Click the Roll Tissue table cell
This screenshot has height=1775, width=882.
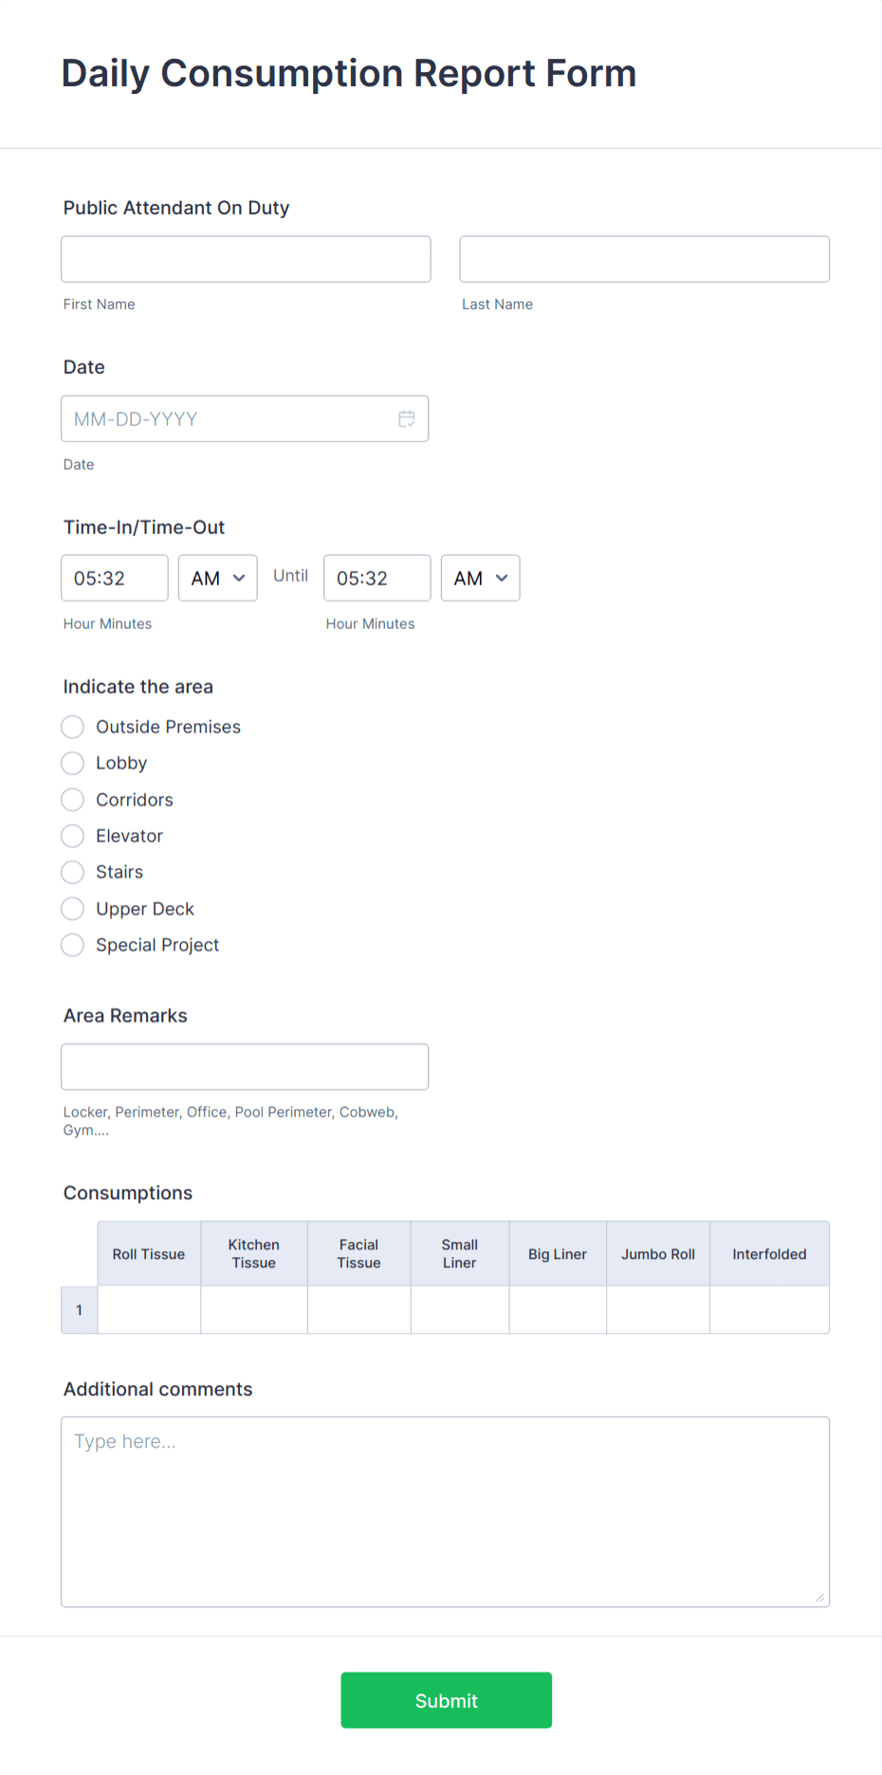148,1309
